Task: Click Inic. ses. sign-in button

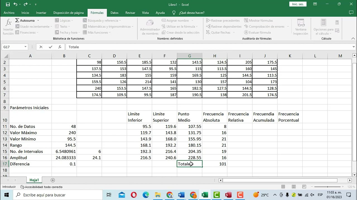Action: (298, 4)
